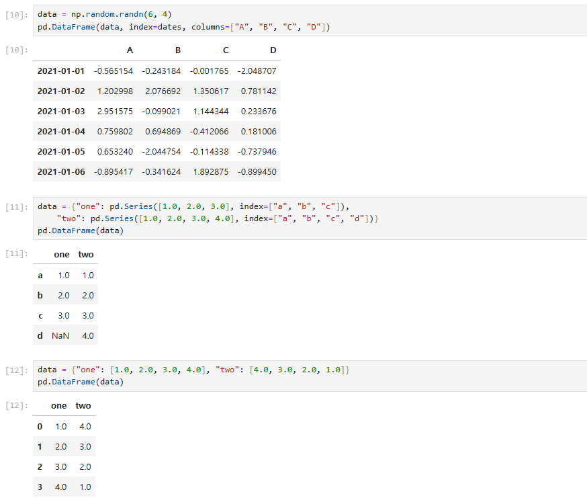Select row label 2021-01-06
587x498 pixels.
click(x=61, y=172)
